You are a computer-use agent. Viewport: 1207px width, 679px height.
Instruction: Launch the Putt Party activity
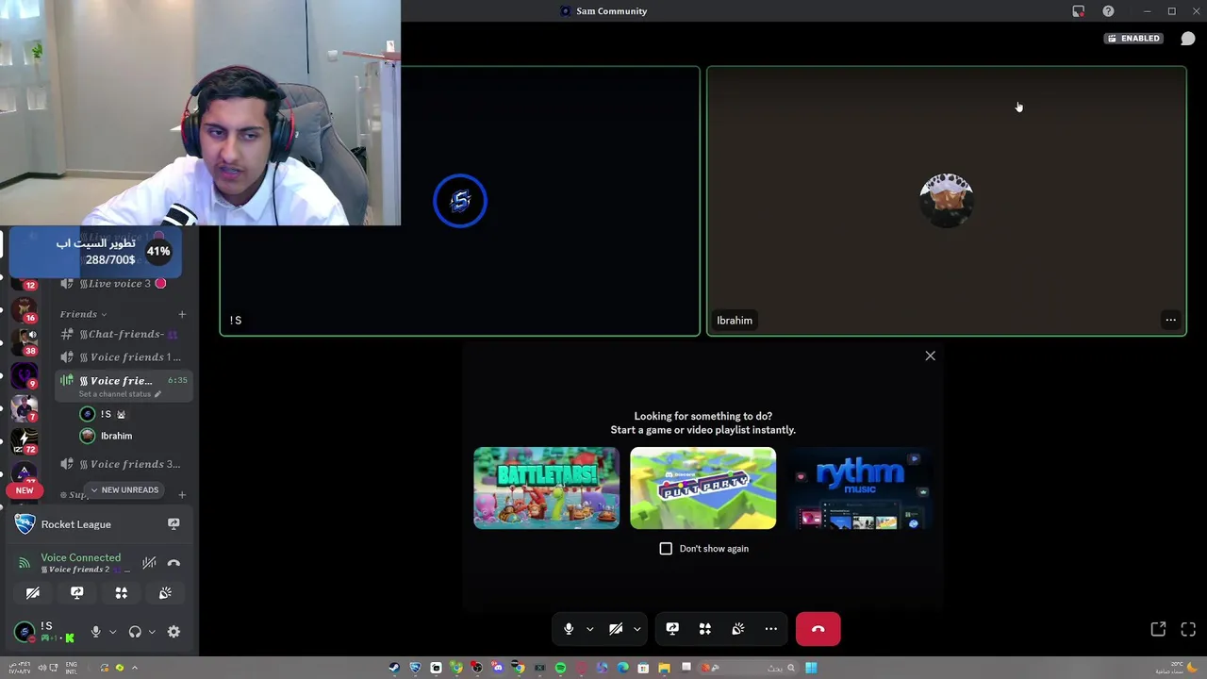703,488
